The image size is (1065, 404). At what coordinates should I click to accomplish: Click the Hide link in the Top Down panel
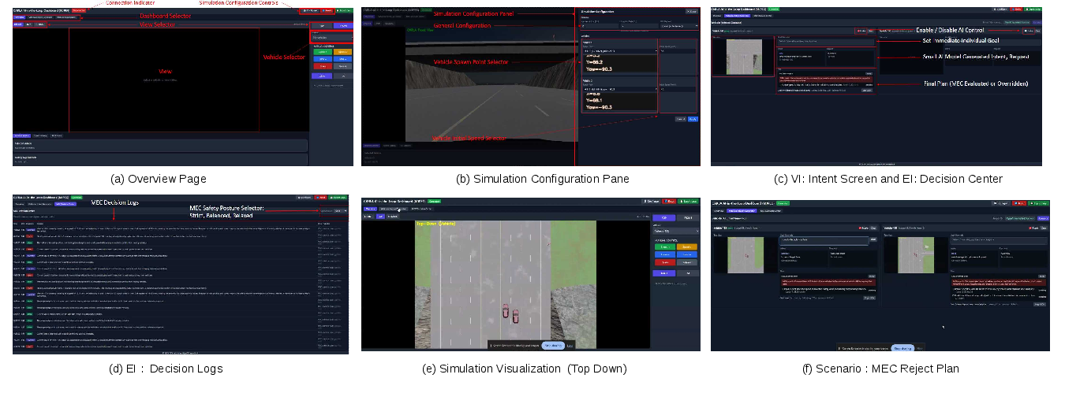click(570, 346)
